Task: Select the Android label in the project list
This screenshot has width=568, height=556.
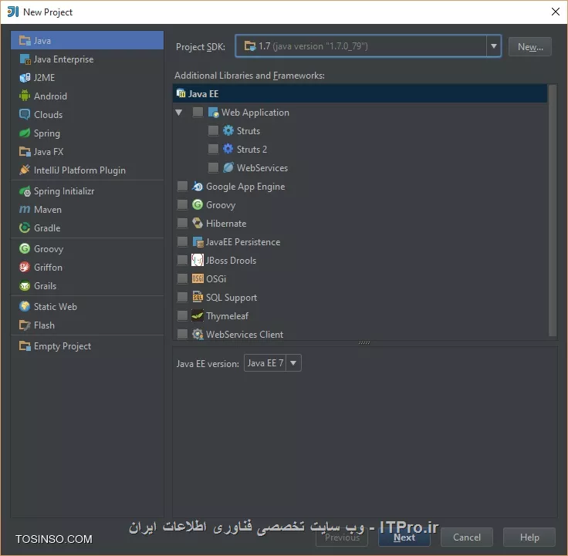Action: coord(50,96)
